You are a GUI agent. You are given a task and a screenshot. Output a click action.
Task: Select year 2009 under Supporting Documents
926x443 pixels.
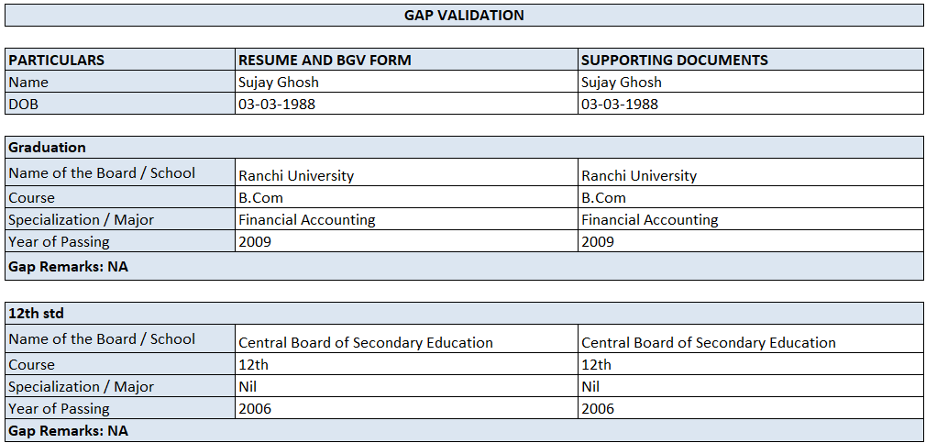598,242
